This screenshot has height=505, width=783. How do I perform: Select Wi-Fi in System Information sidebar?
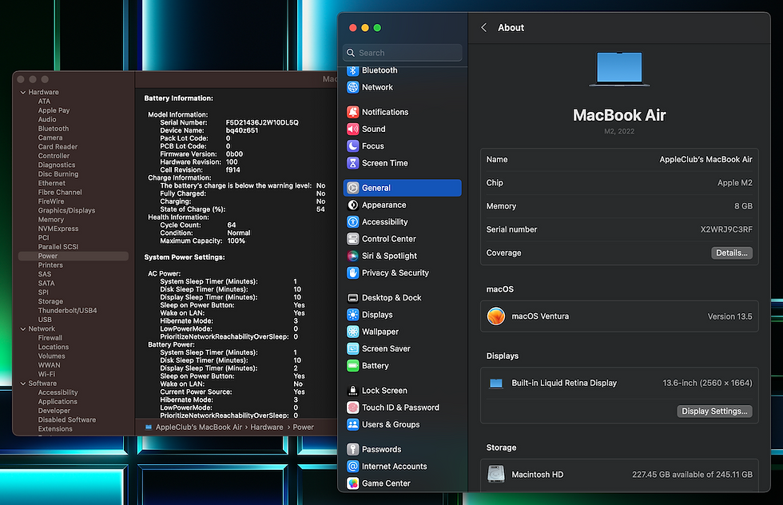[x=46, y=375]
